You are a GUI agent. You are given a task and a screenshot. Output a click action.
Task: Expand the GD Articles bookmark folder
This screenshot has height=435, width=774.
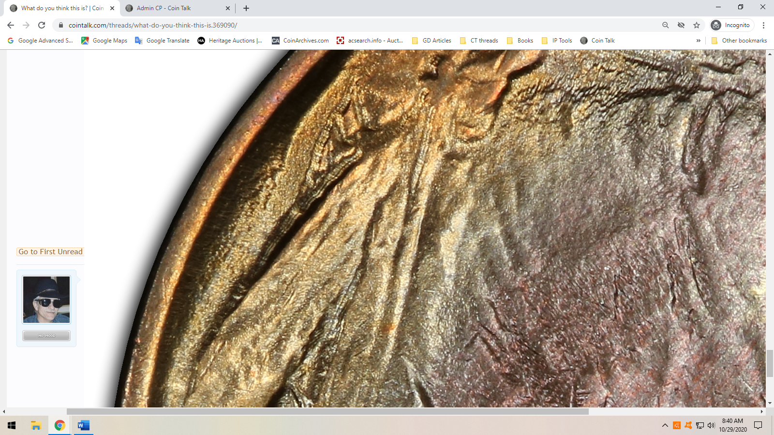coord(432,41)
